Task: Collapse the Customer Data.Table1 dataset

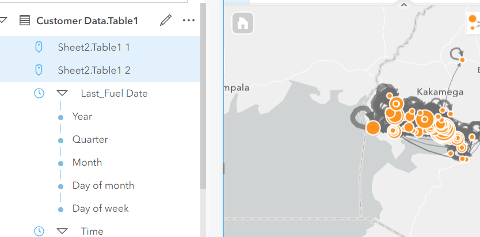Action: (x=3, y=21)
